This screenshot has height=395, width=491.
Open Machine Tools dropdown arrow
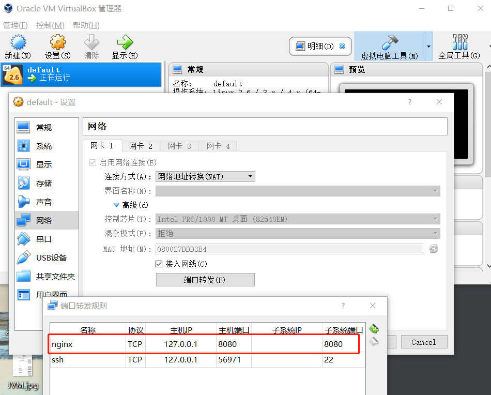(x=428, y=47)
